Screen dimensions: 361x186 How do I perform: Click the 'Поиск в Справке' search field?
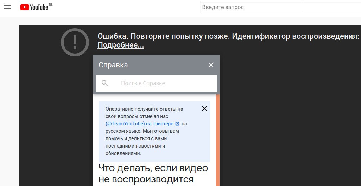(156, 83)
